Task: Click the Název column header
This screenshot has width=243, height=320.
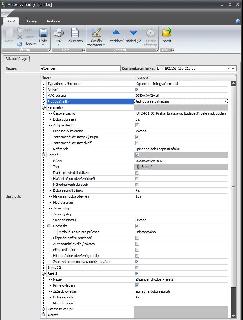Action: click(x=87, y=77)
